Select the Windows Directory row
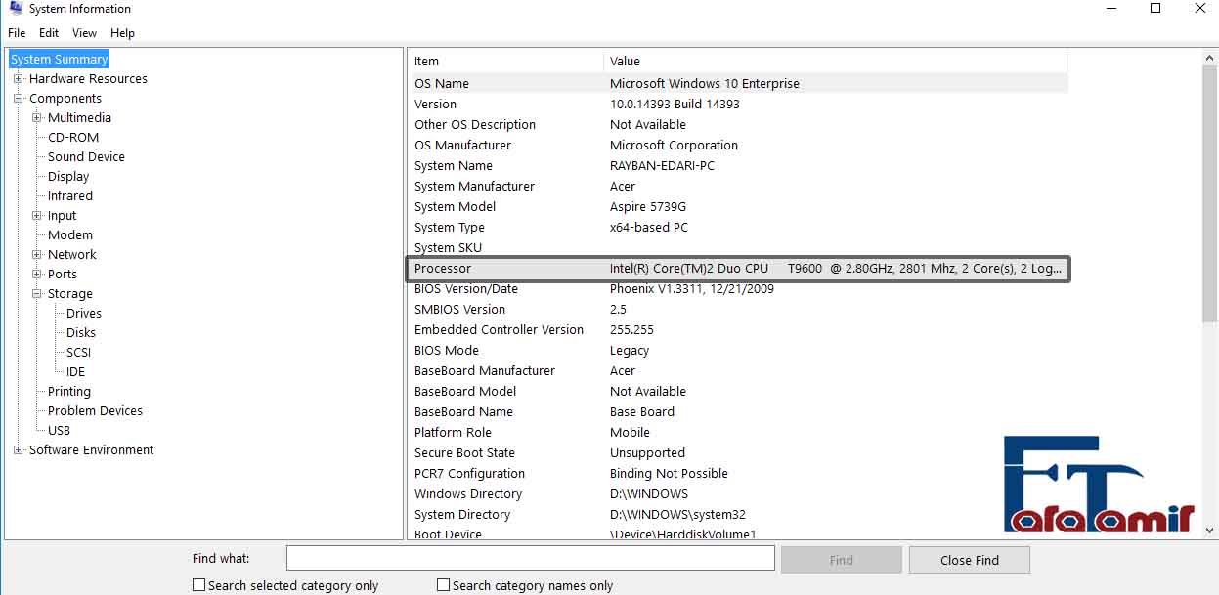The height and width of the screenshot is (595, 1219). pos(738,494)
